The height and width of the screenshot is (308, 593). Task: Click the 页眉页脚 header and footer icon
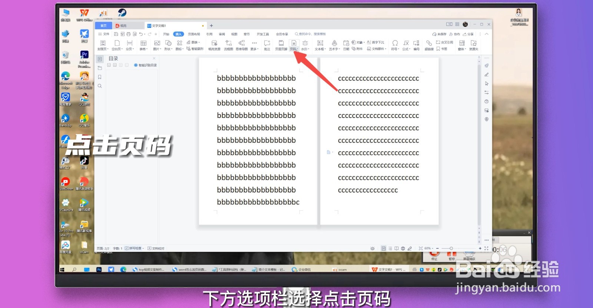(x=281, y=45)
